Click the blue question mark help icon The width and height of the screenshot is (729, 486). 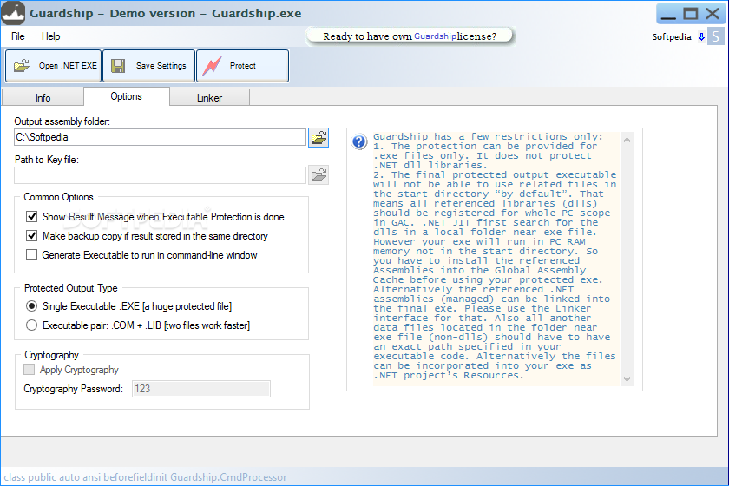pyautogui.click(x=359, y=141)
